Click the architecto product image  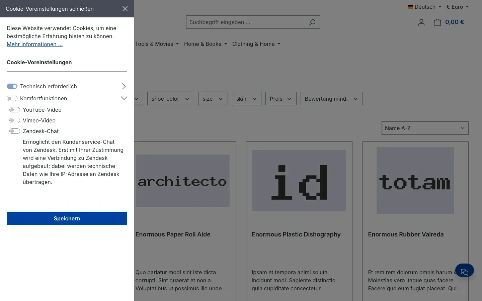pos(182,181)
